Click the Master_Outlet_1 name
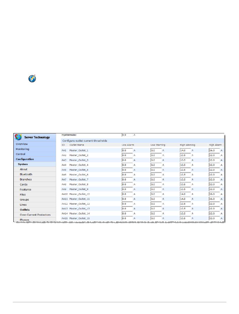 (x=79, y=150)
